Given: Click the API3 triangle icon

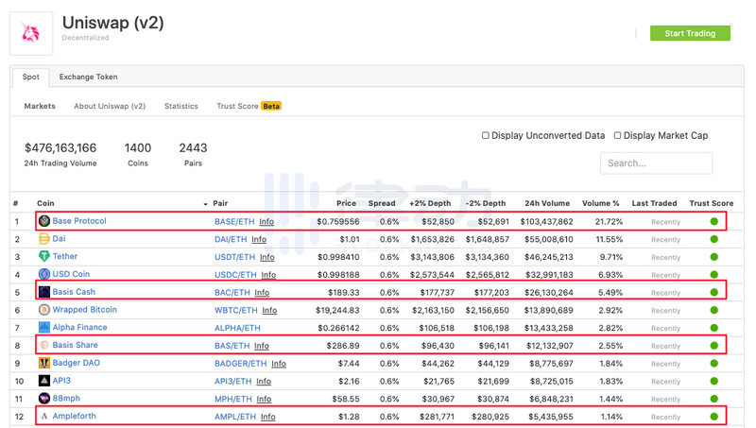Looking at the screenshot, I should 44,381.
